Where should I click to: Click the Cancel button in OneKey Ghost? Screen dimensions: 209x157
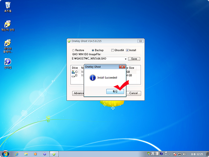(133, 93)
